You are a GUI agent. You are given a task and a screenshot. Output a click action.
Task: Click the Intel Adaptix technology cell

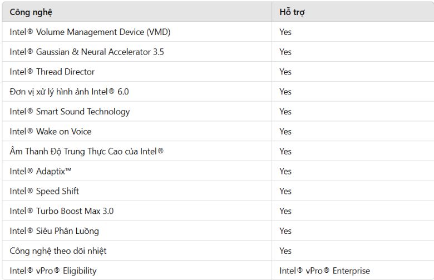pyautogui.click(x=40, y=171)
